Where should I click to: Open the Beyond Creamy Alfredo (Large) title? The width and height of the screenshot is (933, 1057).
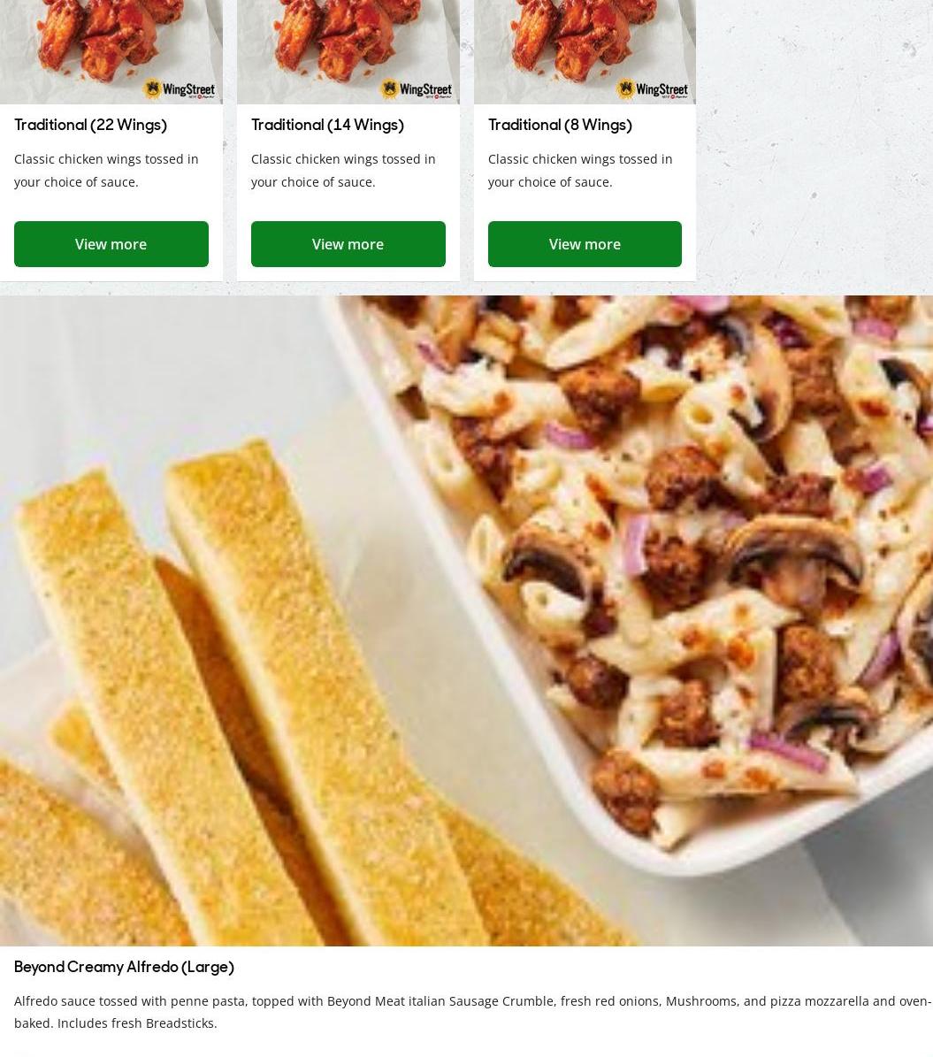(x=124, y=968)
